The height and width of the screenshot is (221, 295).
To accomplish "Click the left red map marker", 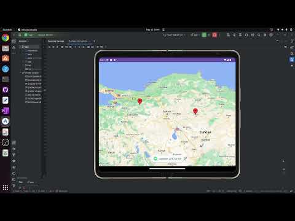I will coord(140,101).
